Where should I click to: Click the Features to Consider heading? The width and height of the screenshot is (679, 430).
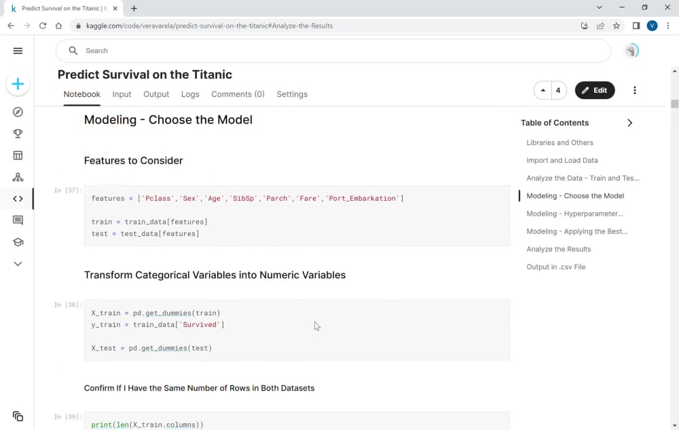pyautogui.click(x=133, y=161)
